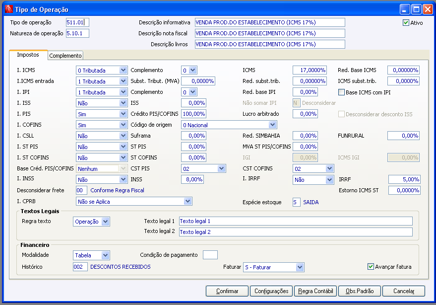Open Regra Contábil settings
The height and width of the screenshot is (305, 436).
pos(315,291)
